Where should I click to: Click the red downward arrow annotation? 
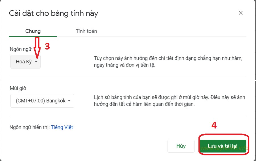pyautogui.click(x=37, y=47)
